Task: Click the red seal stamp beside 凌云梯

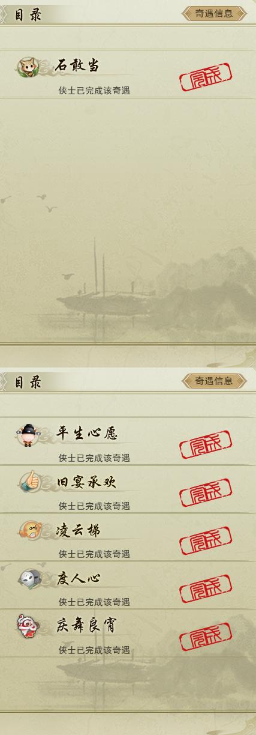Action: click(x=206, y=541)
